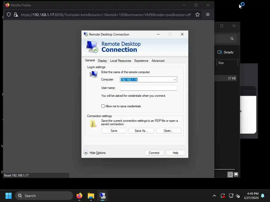Click the Firefox logo in the title bar
The image size is (270, 202).
point(7,5)
